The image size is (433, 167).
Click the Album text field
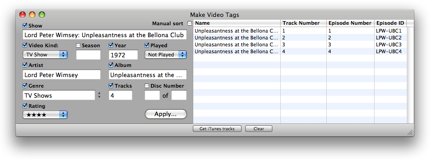[147, 75]
